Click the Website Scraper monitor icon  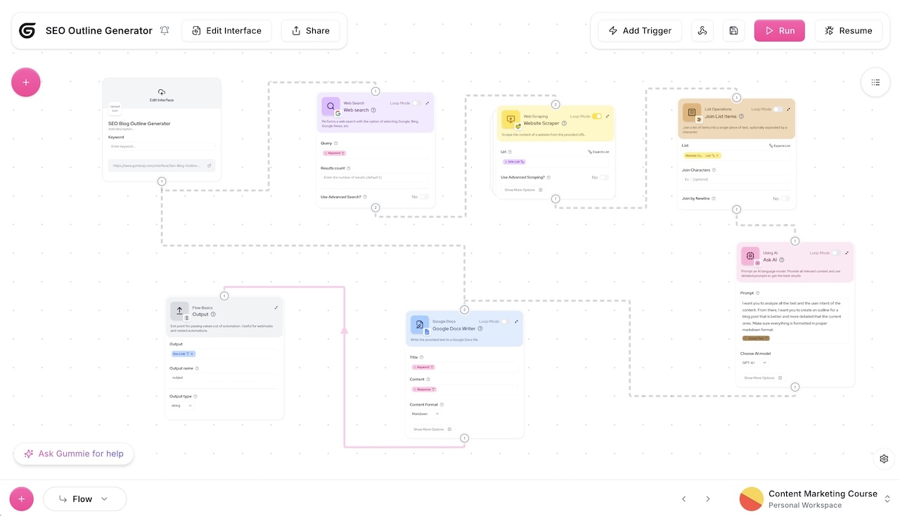point(510,119)
